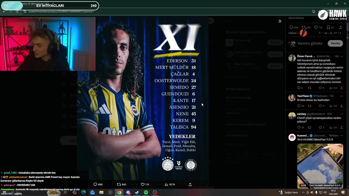Viewport: 349px width, 196px height.
Task: Click cantey's avatar
Action: click(x=292, y=116)
